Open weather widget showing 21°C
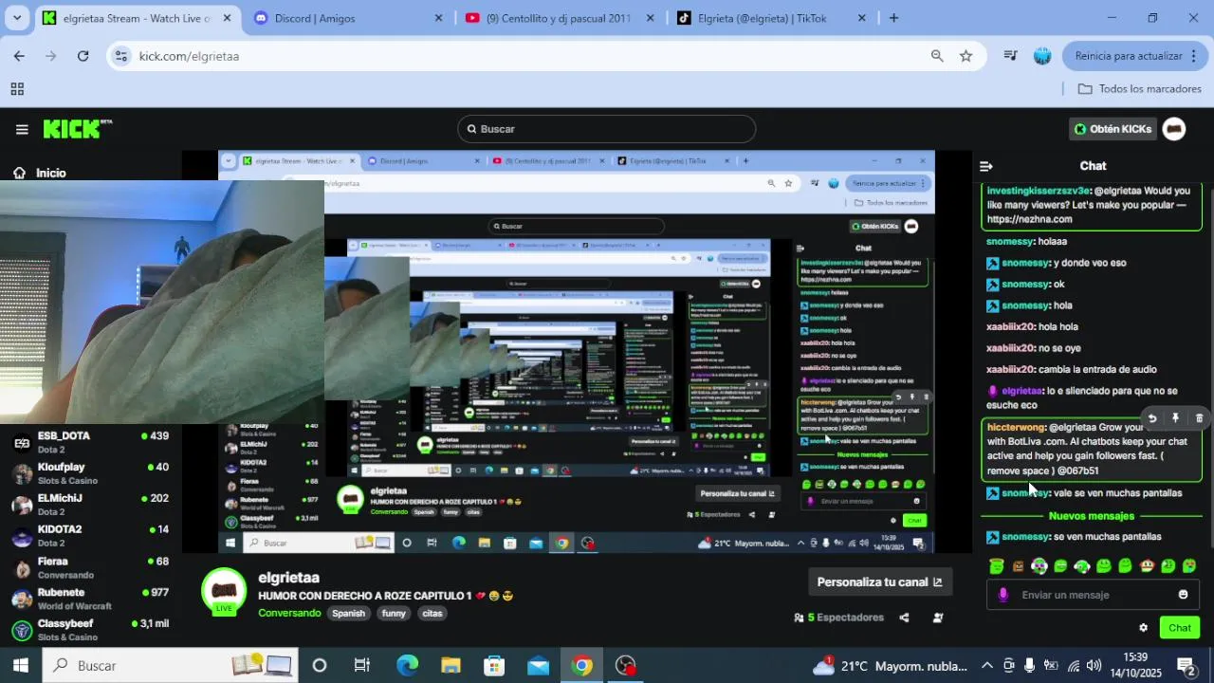The image size is (1214, 683). pyautogui.click(x=889, y=666)
